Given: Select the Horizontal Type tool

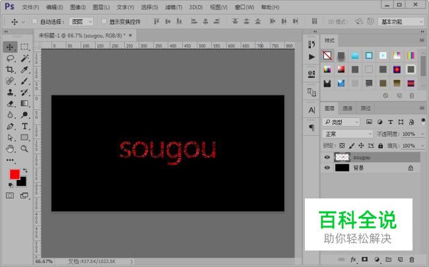Looking at the screenshot, I should [24, 127].
